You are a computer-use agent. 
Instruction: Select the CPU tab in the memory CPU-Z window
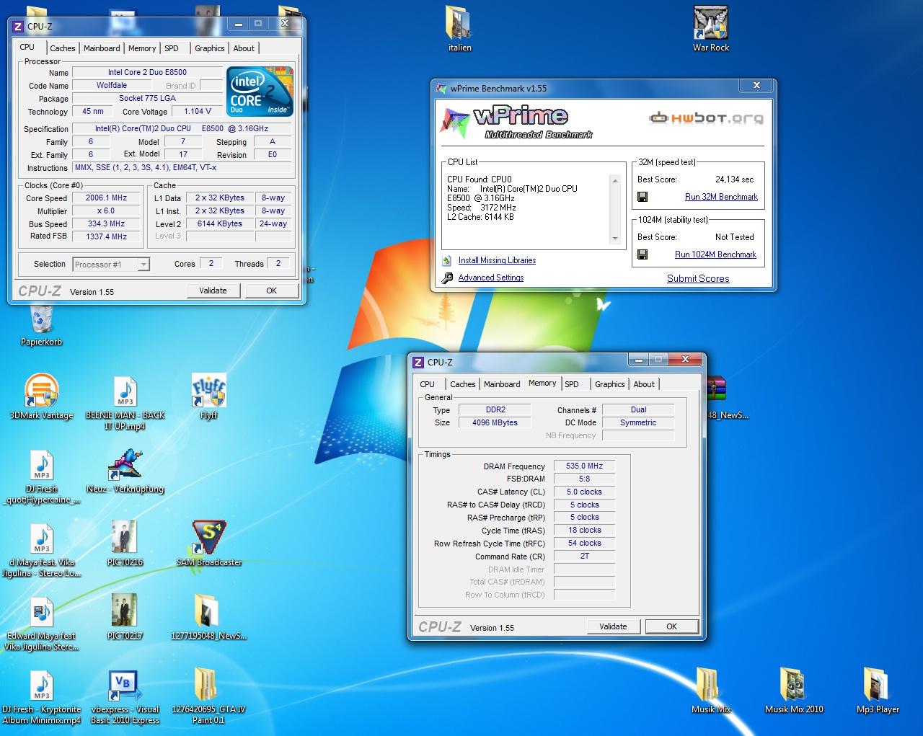tap(427, 384)
